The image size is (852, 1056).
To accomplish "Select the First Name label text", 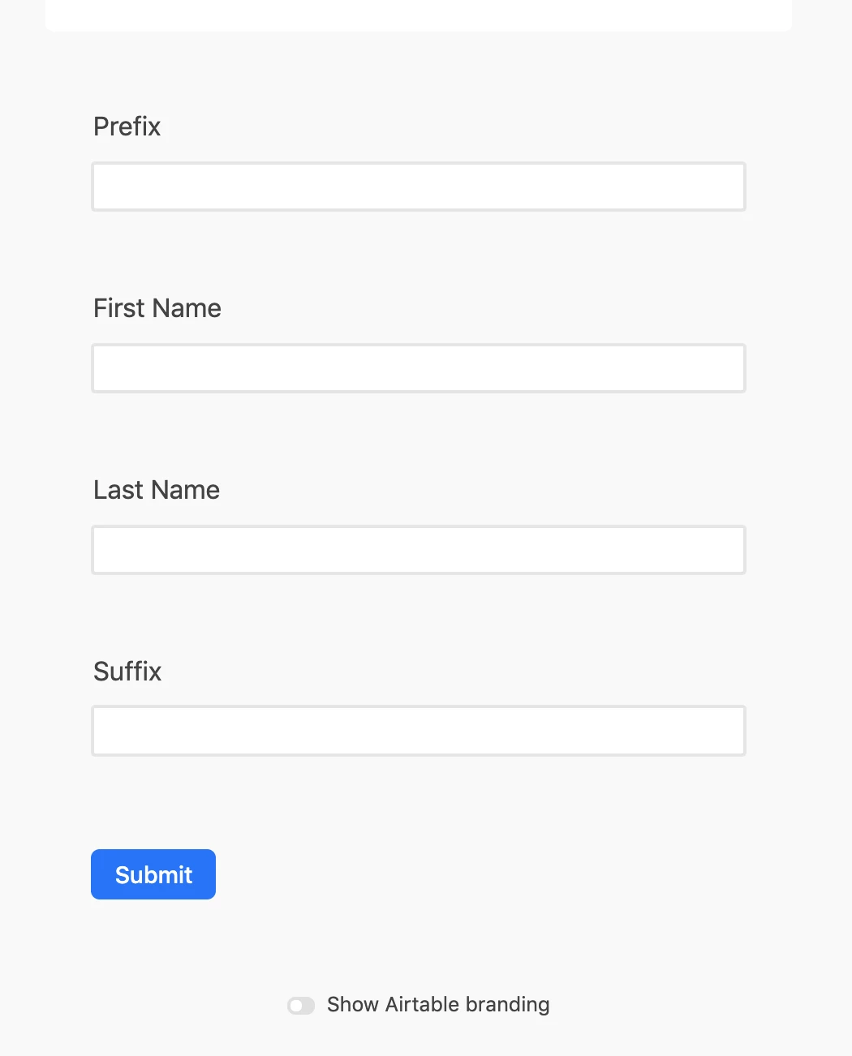I will [157, 308].
